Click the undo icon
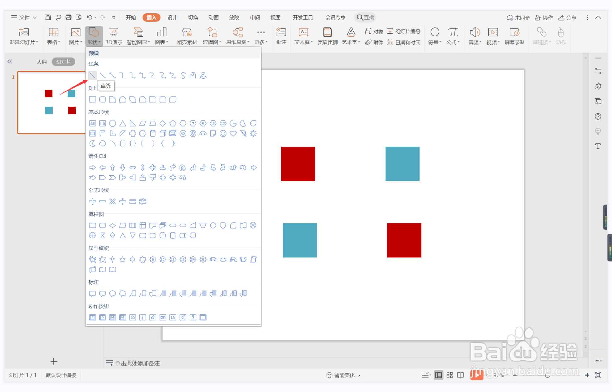This screenshot has height=392, width=612. point(89,17)
